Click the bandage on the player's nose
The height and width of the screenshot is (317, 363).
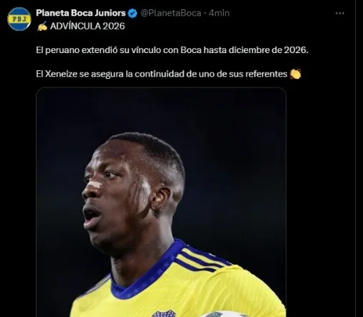point(95,185)
